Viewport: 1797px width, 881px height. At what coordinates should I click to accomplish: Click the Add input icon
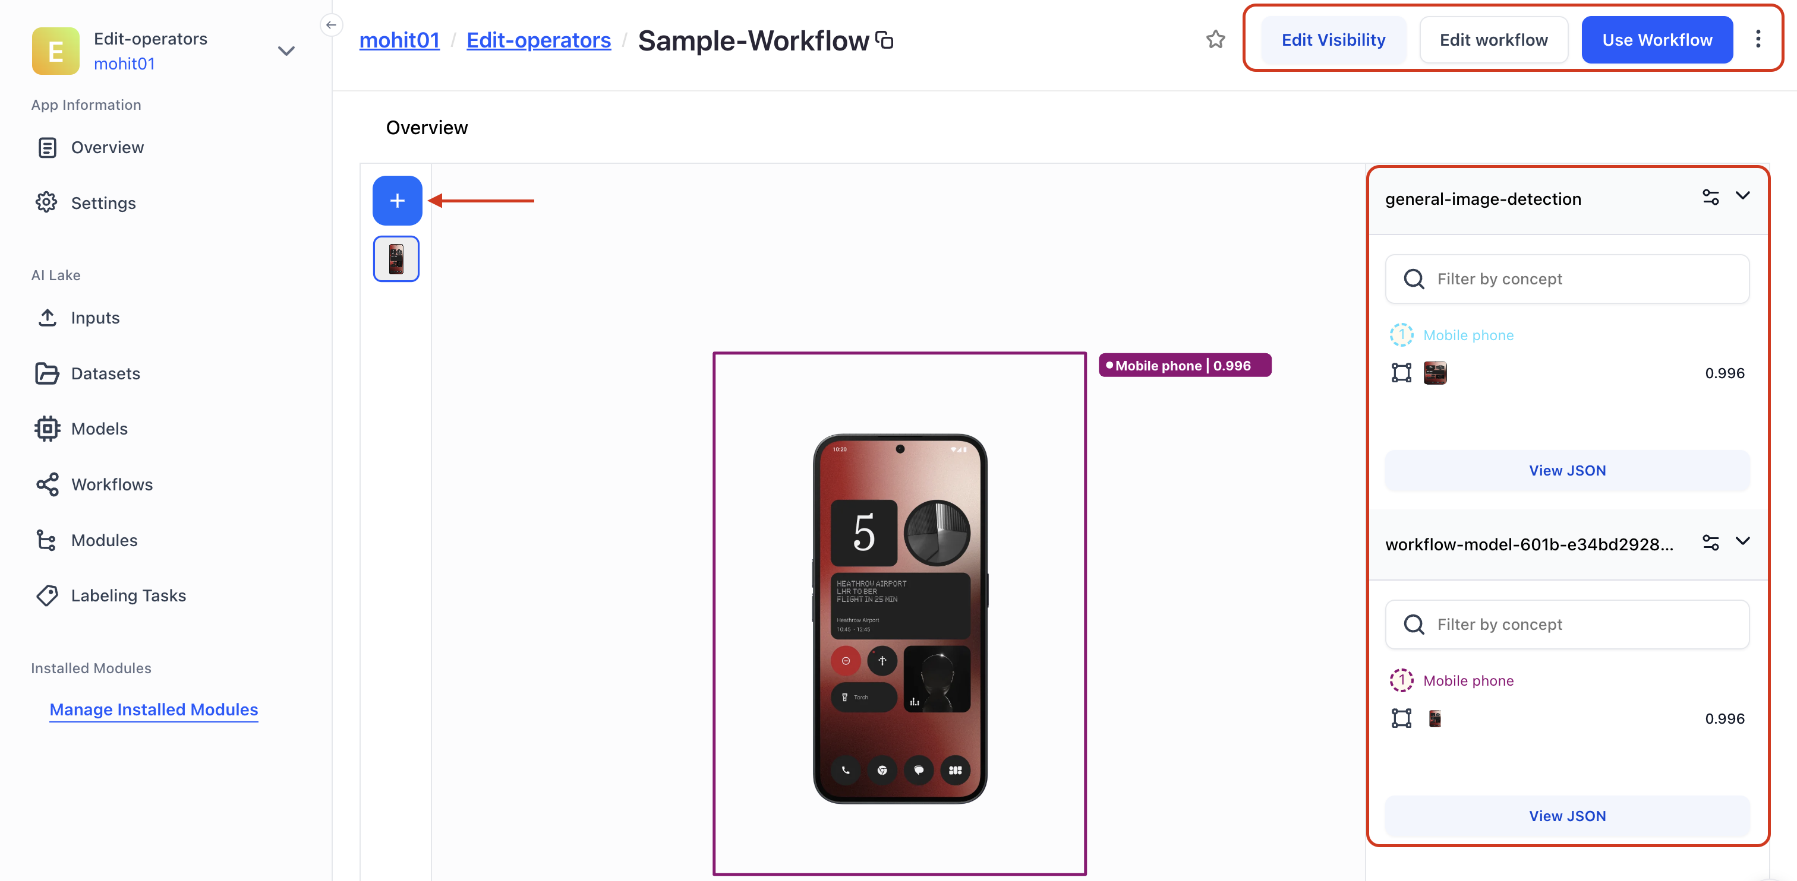click(x=396, y=201)
